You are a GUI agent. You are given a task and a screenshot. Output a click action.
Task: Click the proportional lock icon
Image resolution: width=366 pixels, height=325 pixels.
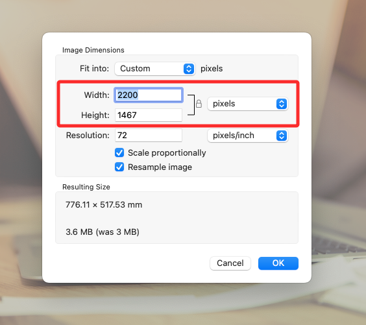pyautogui.click(x=199, y=104)
